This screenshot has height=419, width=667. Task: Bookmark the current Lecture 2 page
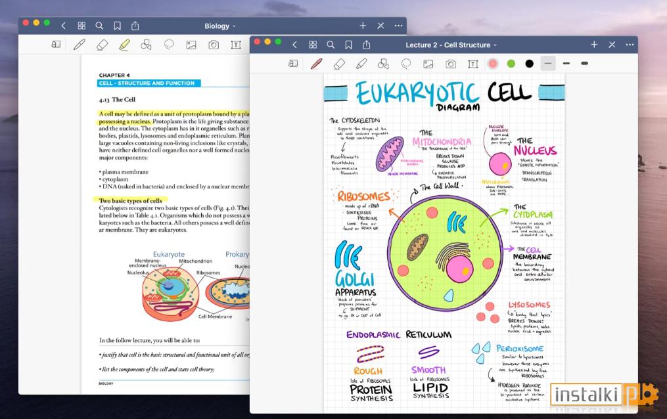point(348,45)
